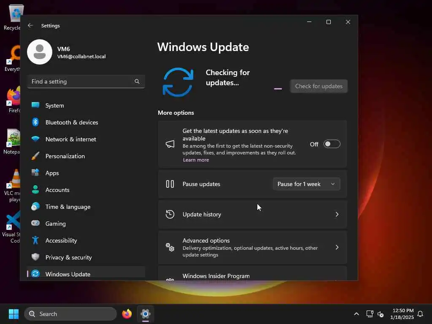The image size is (432, 324).
Task: Open the Pause for 1 week dropdown
Action: click(x=306, y=184)
